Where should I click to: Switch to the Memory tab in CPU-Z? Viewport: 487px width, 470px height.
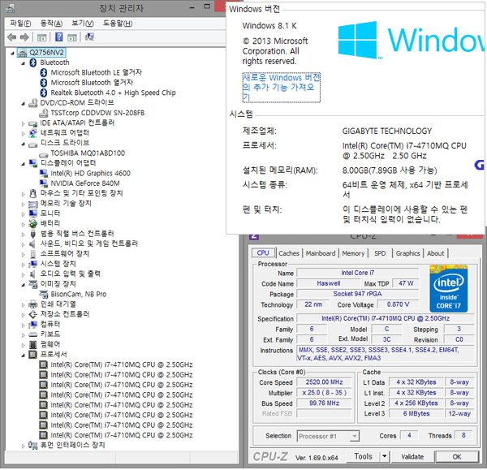pos(353,253)
